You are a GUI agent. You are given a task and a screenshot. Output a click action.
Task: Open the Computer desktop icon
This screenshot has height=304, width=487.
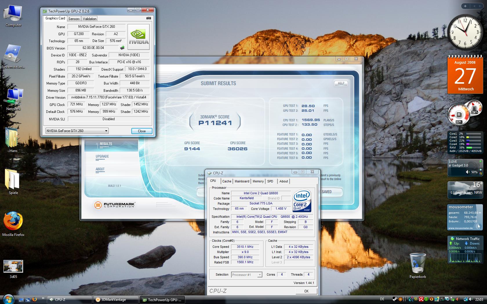13,16
